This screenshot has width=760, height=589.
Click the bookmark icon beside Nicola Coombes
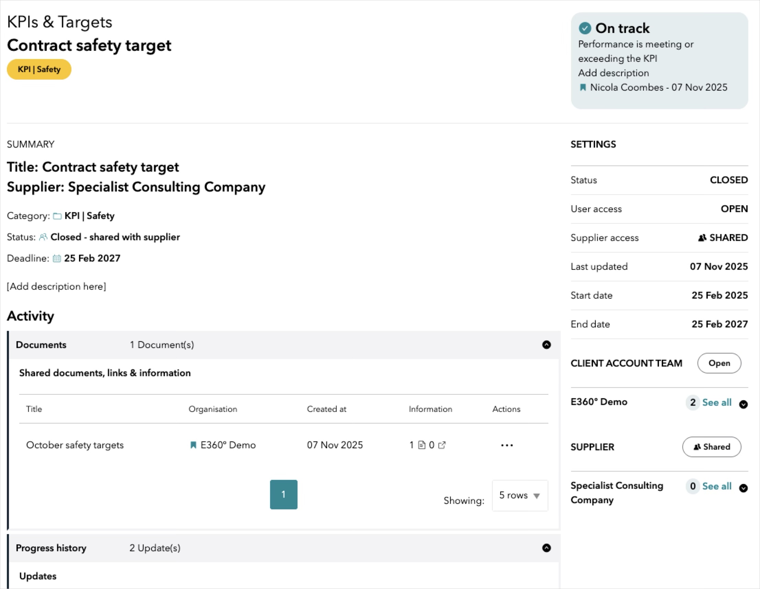pos(583,87)
